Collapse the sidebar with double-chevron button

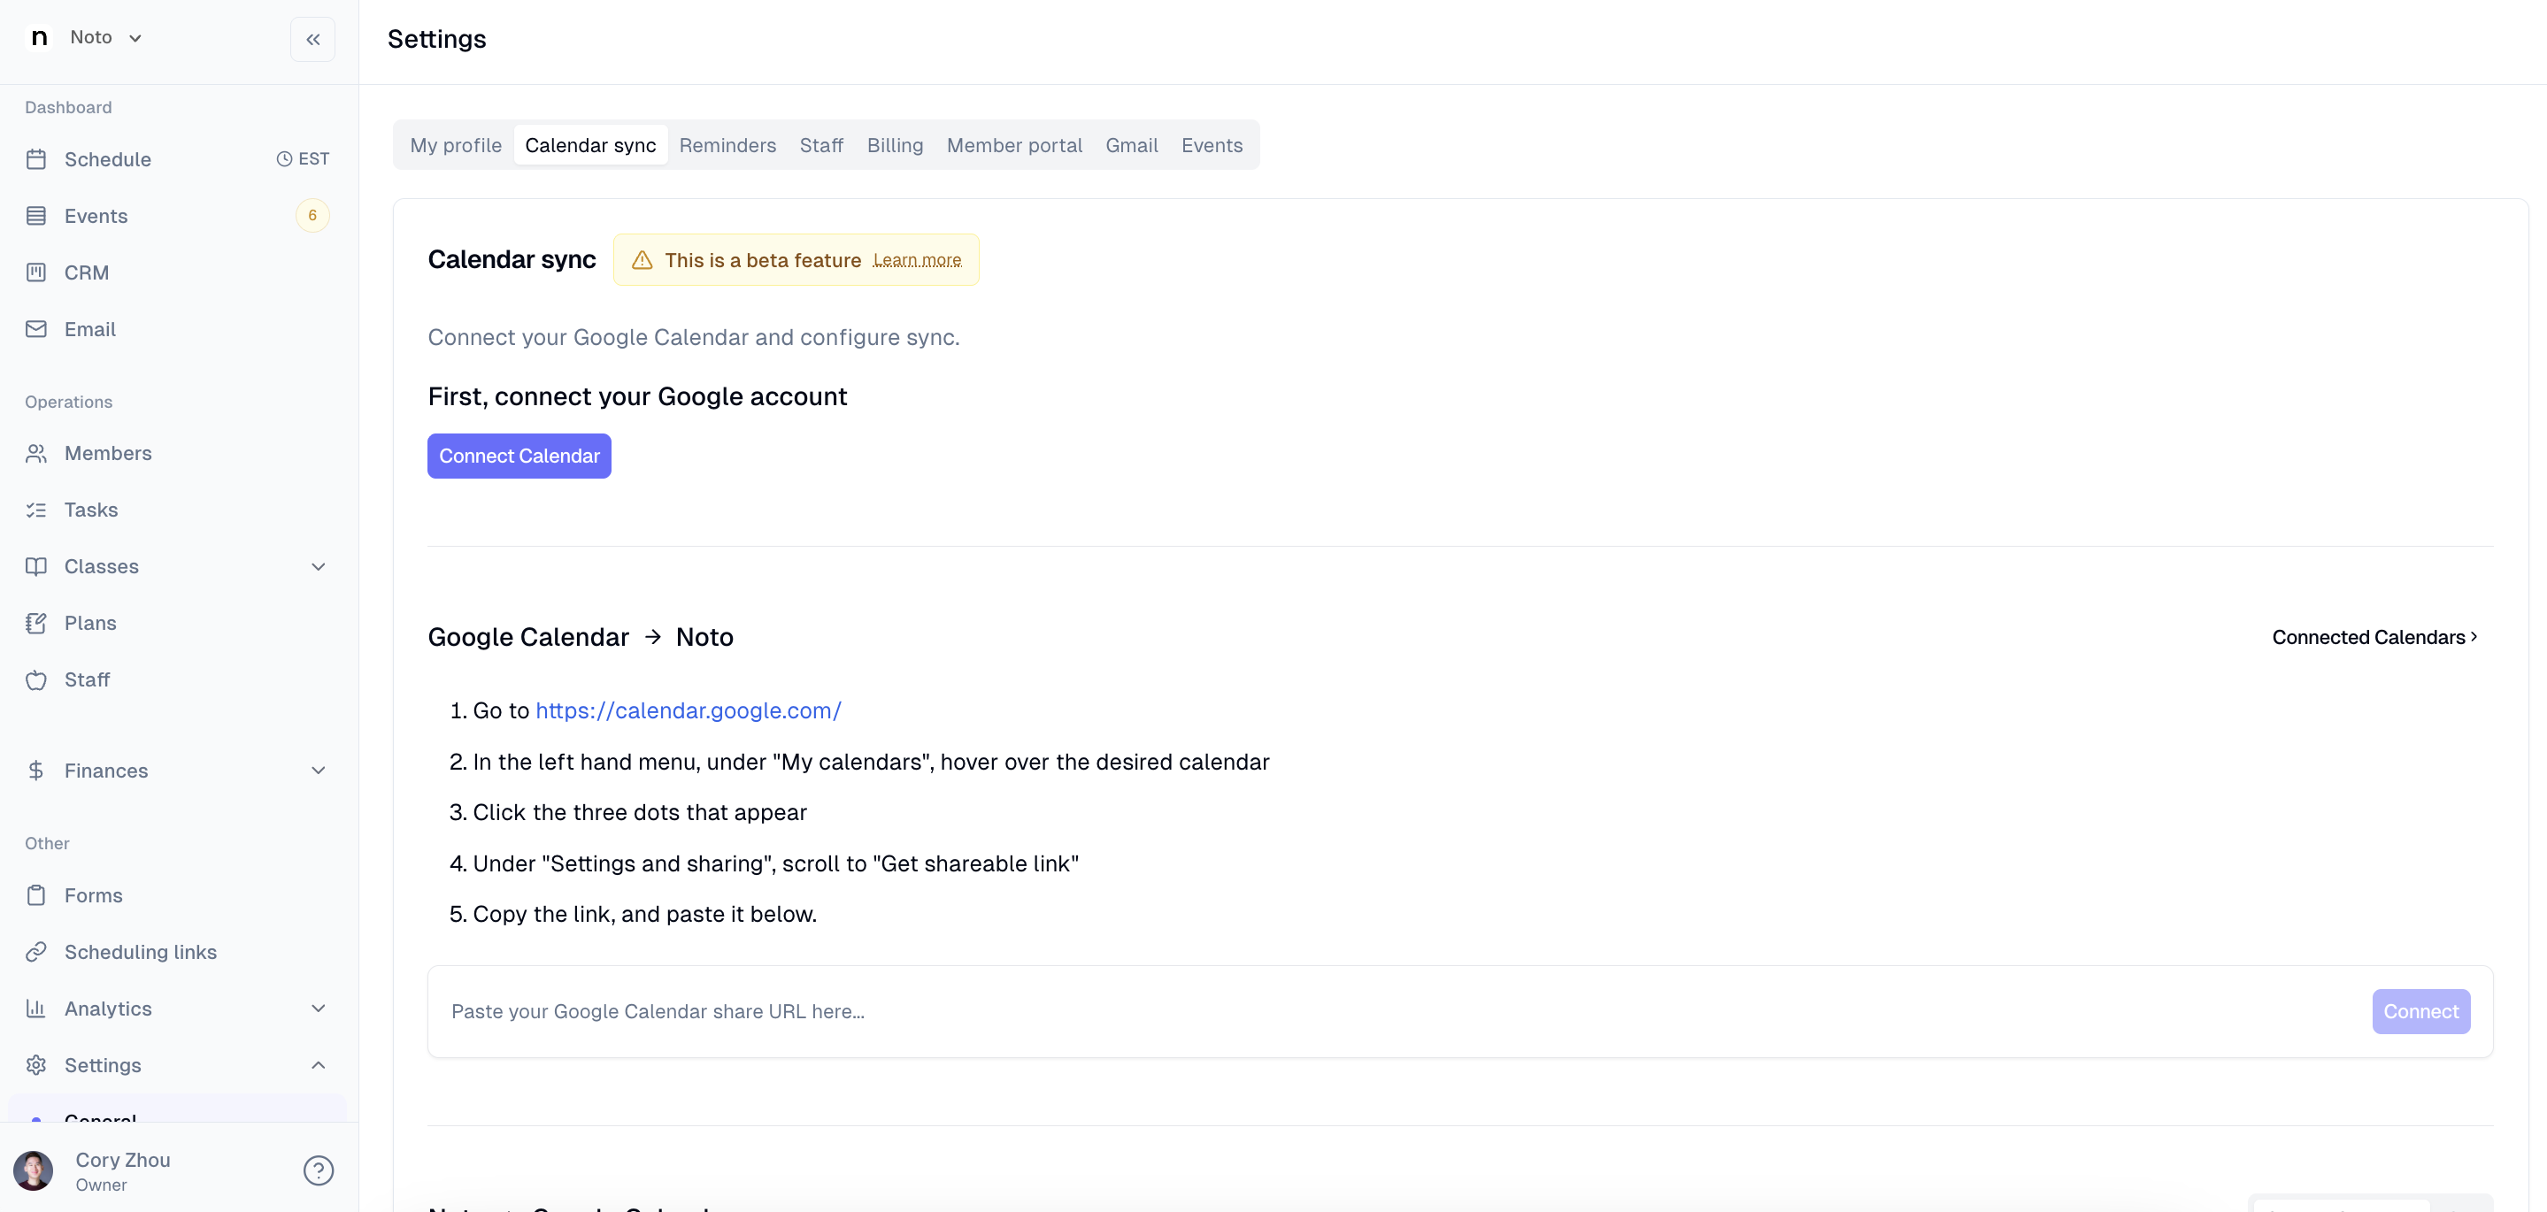pos(312,40)
